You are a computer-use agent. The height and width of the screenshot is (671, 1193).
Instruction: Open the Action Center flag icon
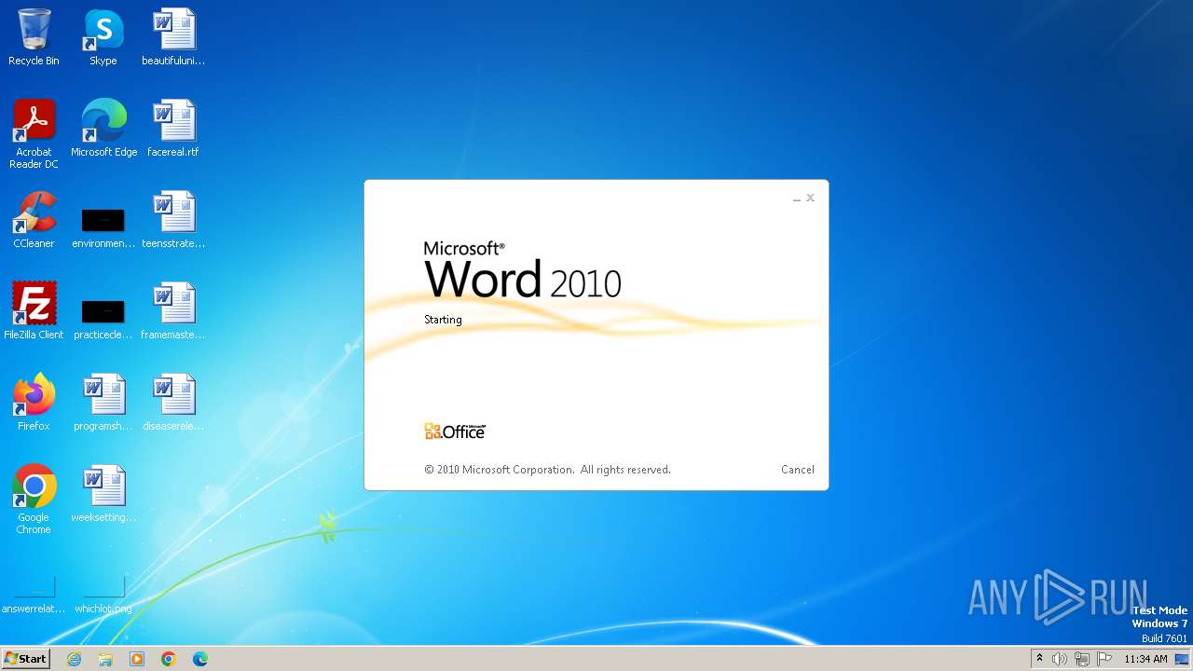coord(1104,659)
